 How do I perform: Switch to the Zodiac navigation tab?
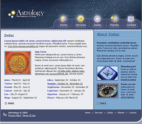tap(97, 25)
